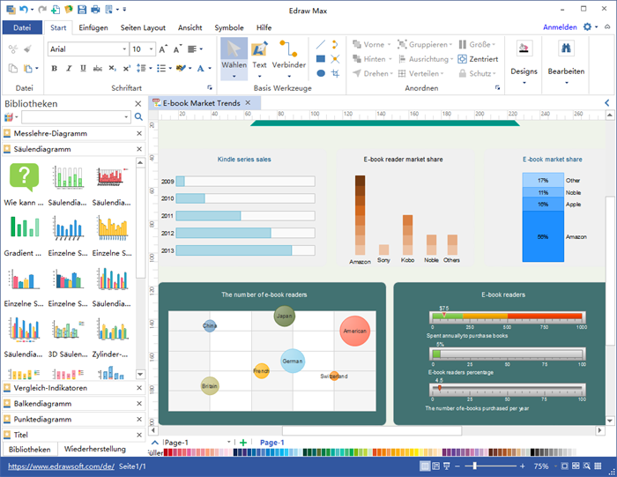617x477 pixels.
Task: Apply subscript formatting
Action: coord(112,69)
